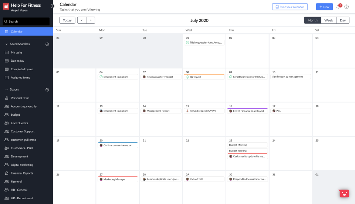
Task: Open the Management Report task
Action: 161,111
